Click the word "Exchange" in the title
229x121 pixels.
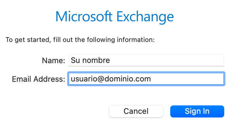coord(145,16)
